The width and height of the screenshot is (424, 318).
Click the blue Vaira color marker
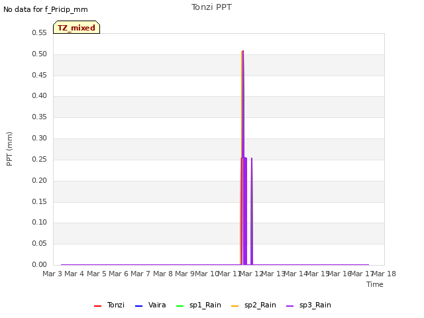[x=138, y=306]
